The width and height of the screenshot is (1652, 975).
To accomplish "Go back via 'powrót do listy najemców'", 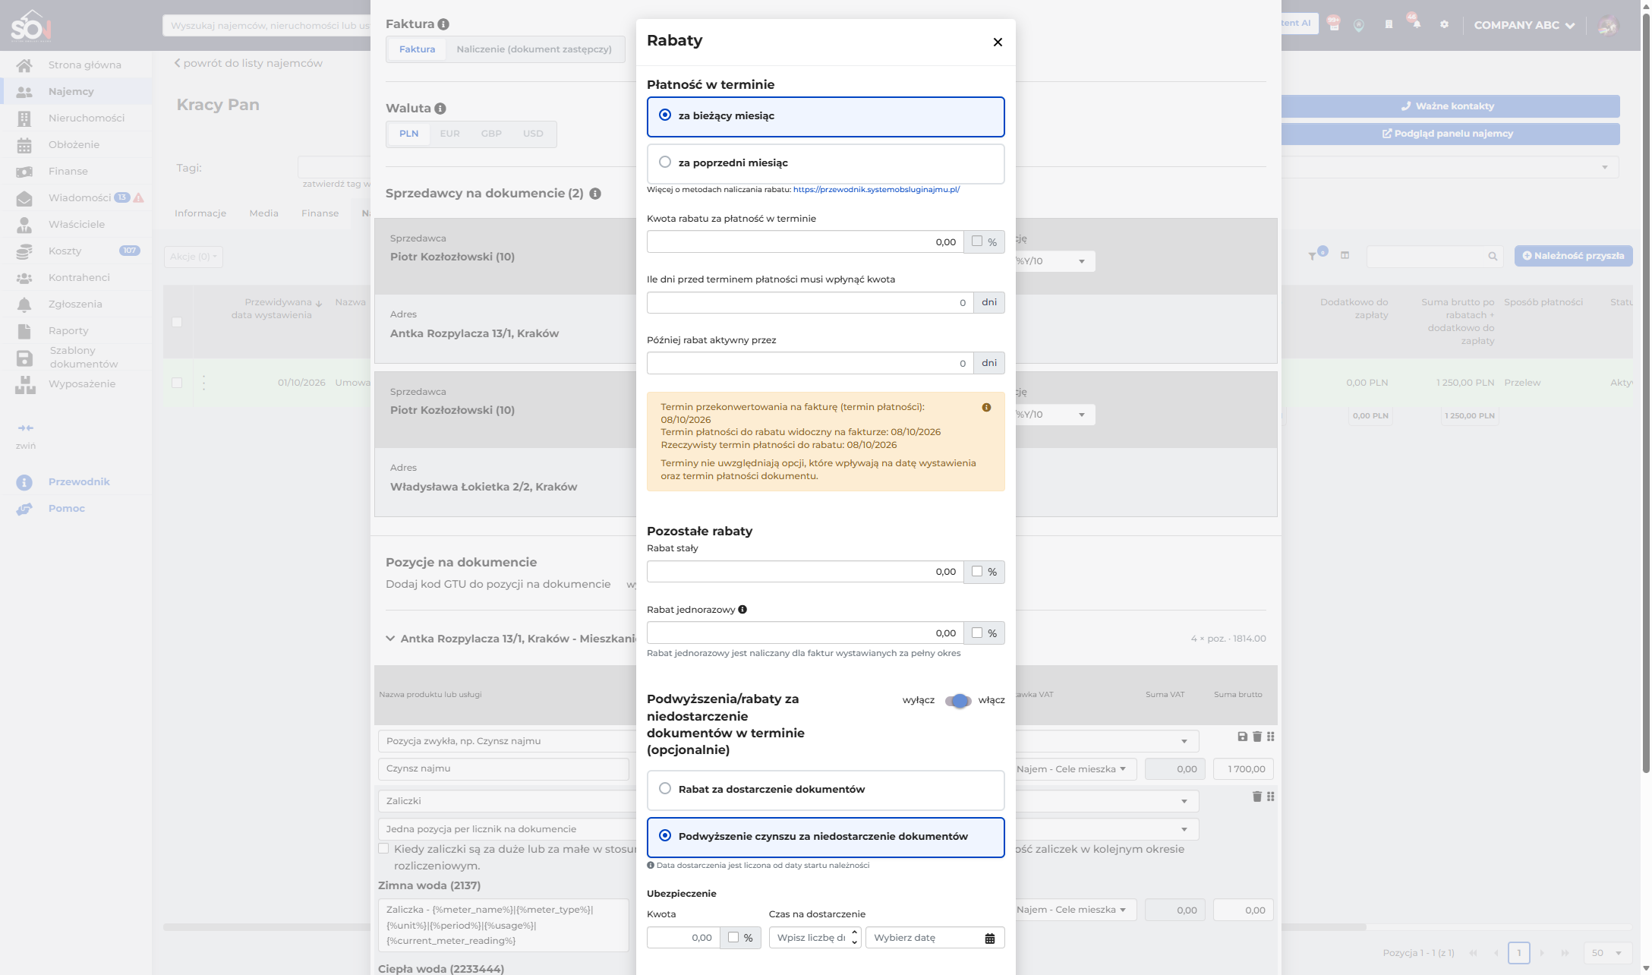I will pyautogui.click(x=248, y=64).
